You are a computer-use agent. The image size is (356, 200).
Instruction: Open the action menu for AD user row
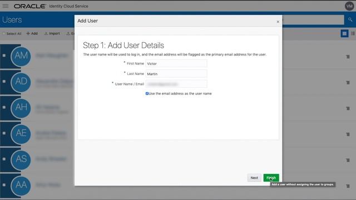pos(348,83)
